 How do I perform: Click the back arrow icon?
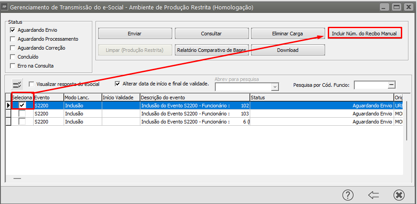374,195
